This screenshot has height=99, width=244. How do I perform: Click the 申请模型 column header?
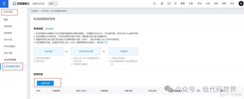pos(104,91)
